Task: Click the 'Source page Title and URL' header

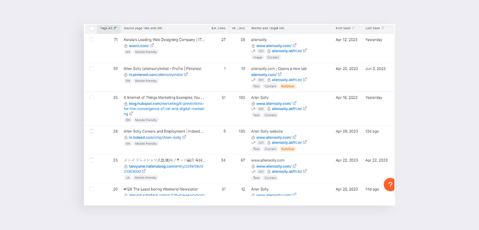Action: pos(143,28)
